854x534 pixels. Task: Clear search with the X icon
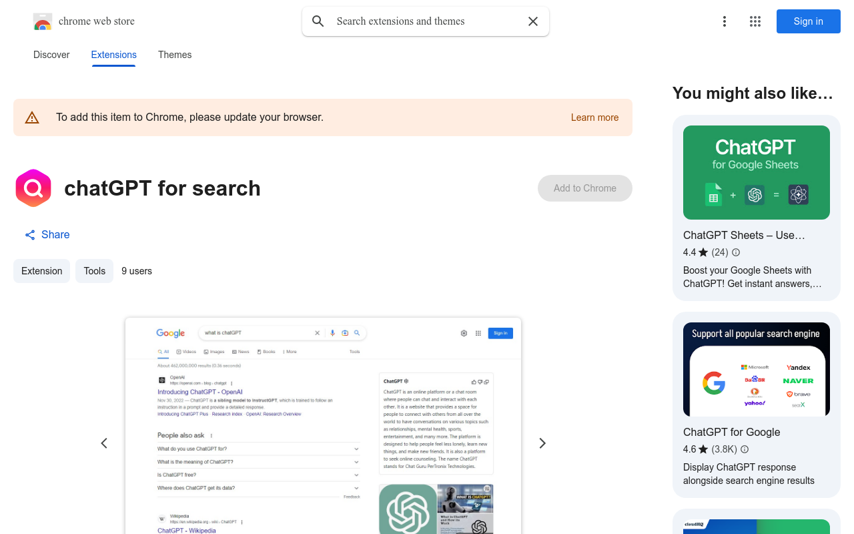coord(533,21)
